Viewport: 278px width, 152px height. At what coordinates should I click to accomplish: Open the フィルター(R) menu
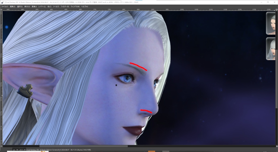65,7
